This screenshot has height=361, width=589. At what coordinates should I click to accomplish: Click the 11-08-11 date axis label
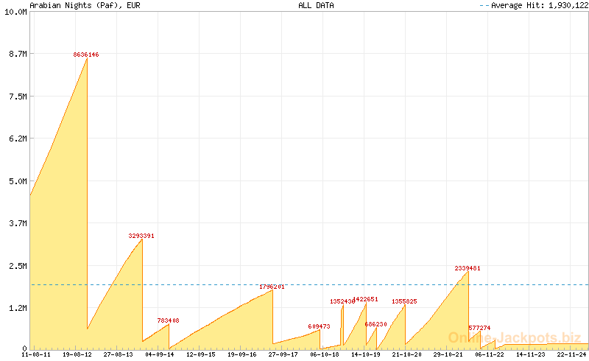coord(36,354)
